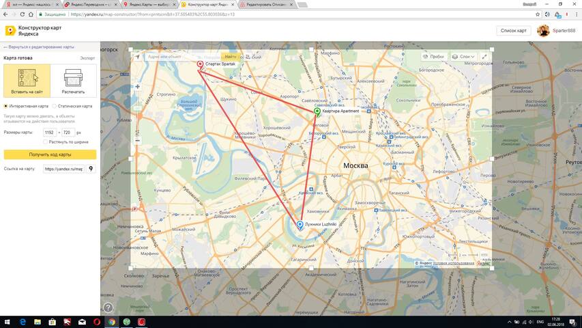Open the 'Условия использования' link

[454, 263]
